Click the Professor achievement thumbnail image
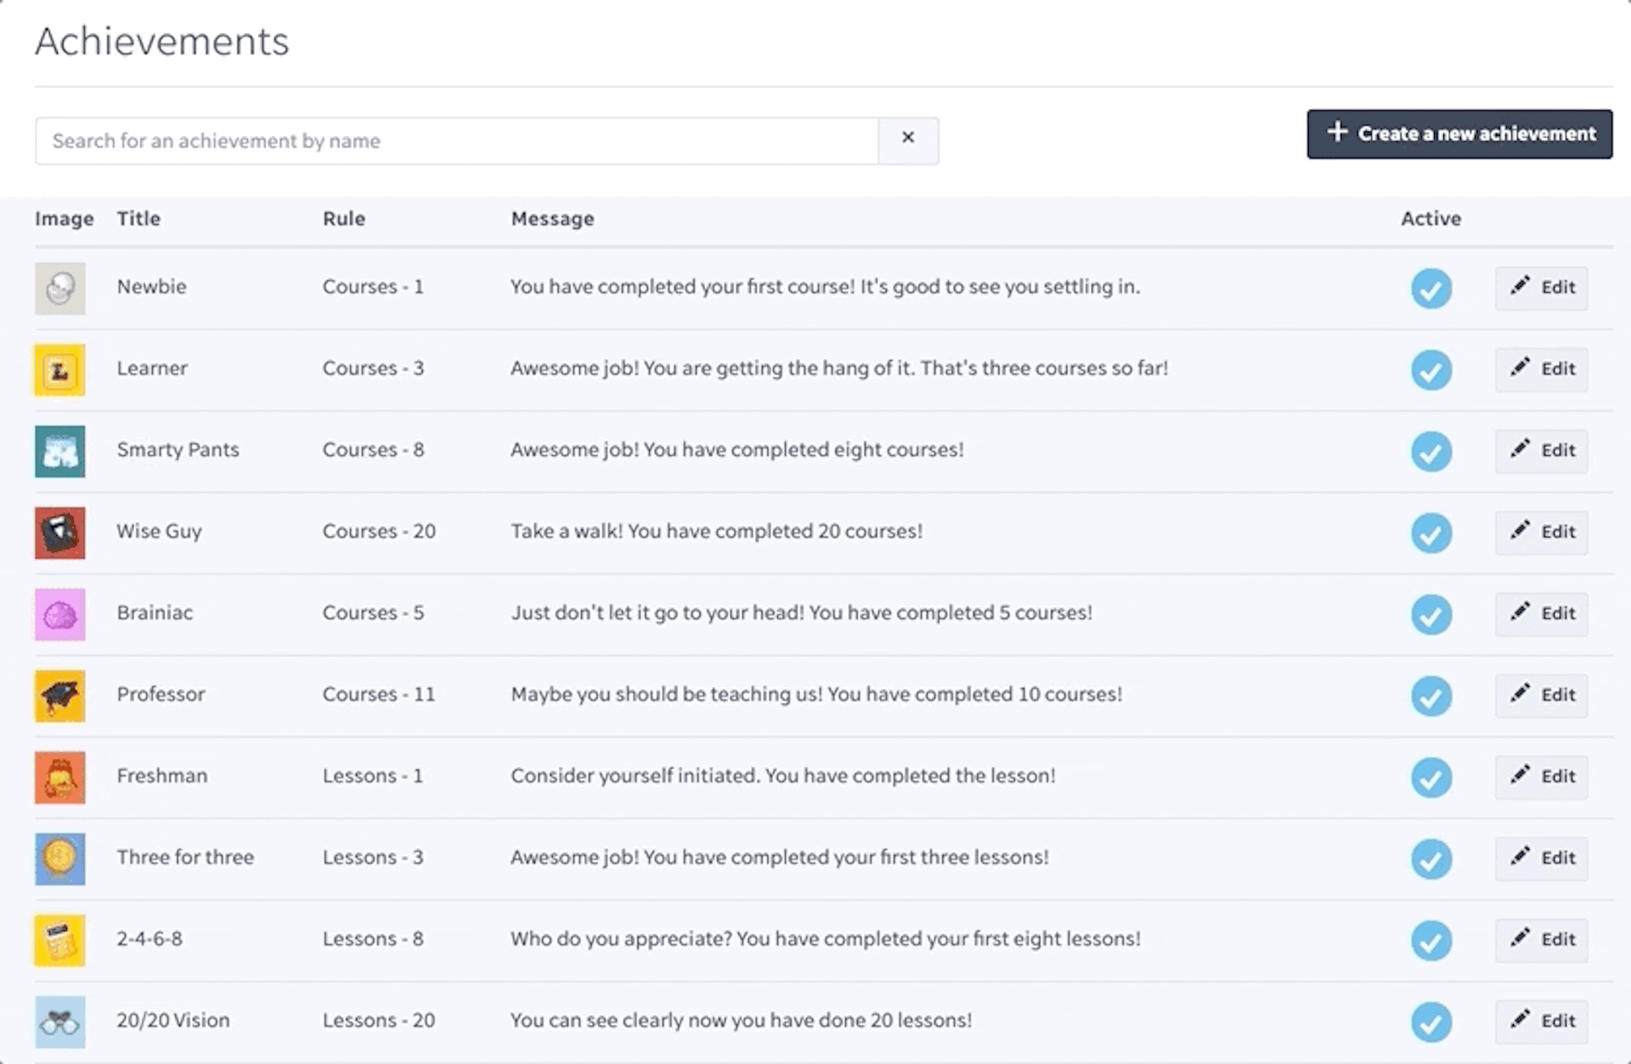Viewport: 1631px width, 1064px height. point(62,695)
